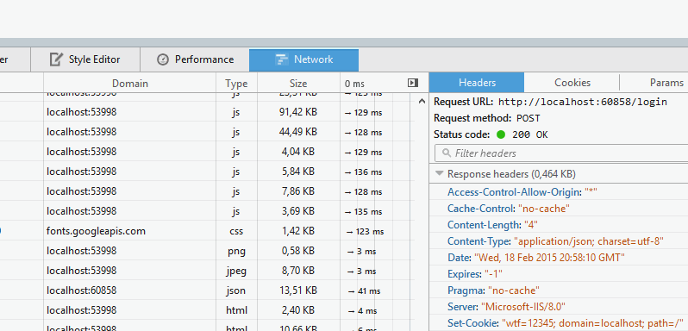Select the png request row

207,251
